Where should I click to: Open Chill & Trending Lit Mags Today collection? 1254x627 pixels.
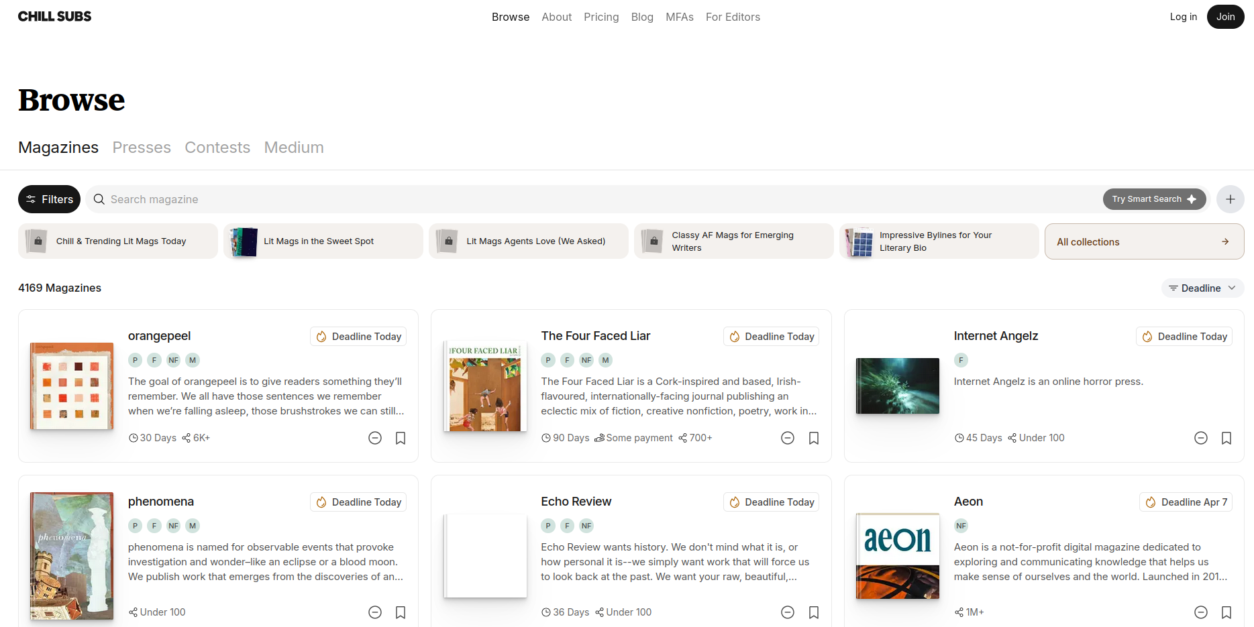click(x=118, y=241)
